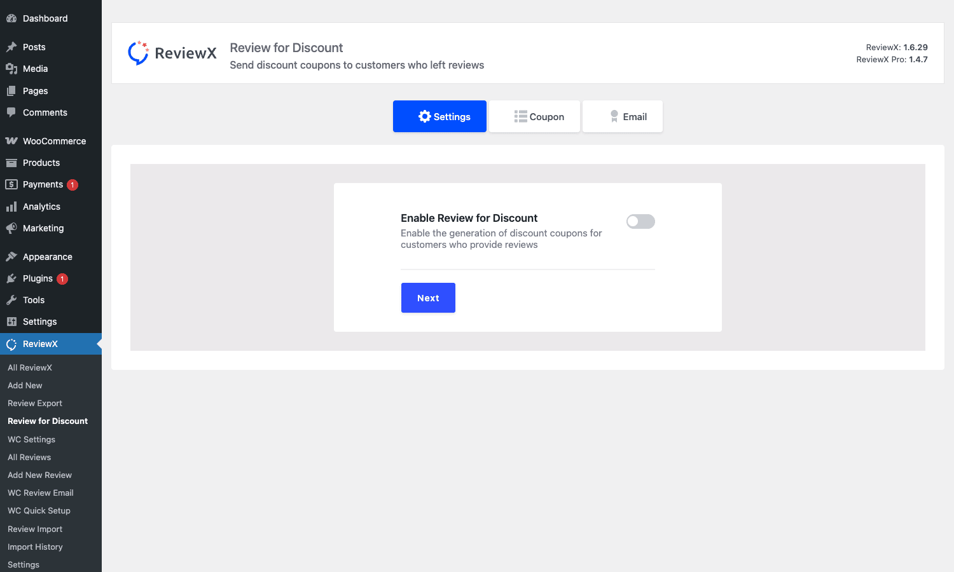Screen dimensions: 954x572
Task: Open the Products menu item
Action: [51, 163]
